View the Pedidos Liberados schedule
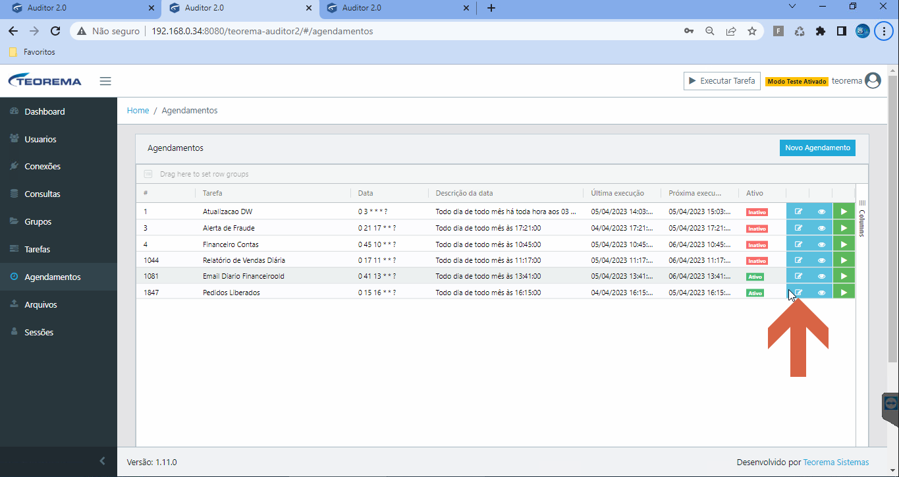Viewport: 899px width, 477px height. (821, 293)
